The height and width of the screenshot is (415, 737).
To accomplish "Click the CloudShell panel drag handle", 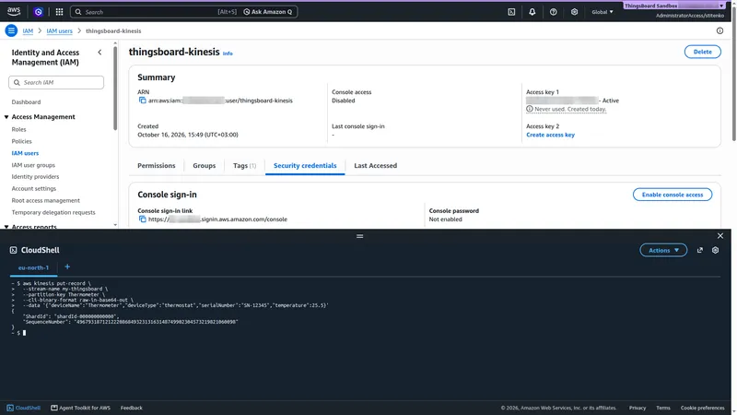I will [359, 236].
